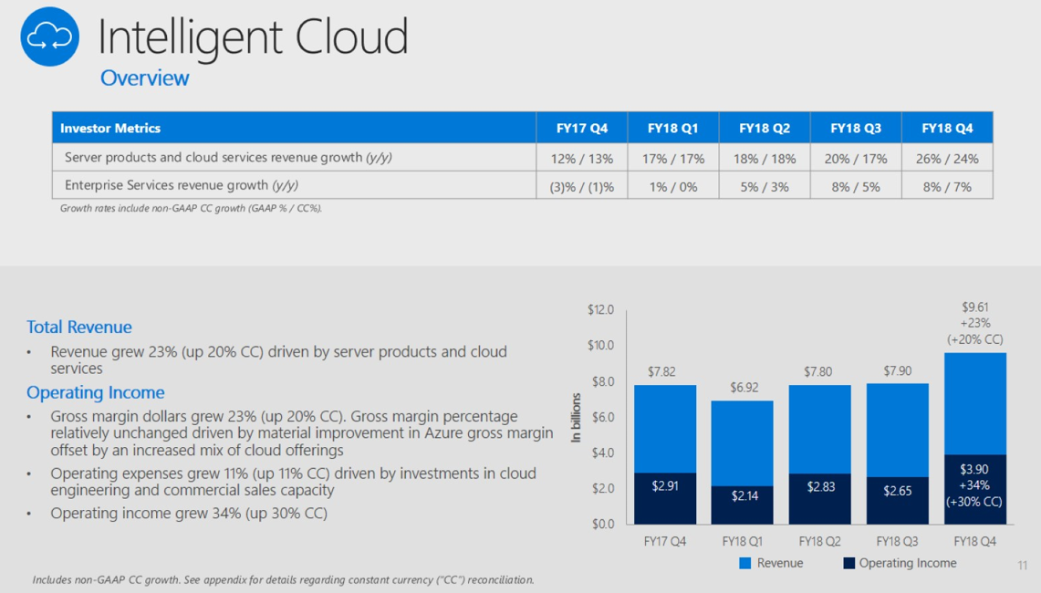Click the Revenue legend color square
Screen dimensions: 1041x593
point(745,563)
